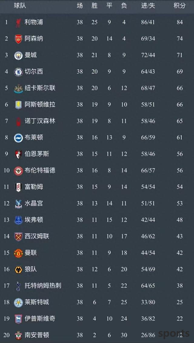Sort table by 积分 column header
Screen dimensions: 194x343
click(179, 6)
